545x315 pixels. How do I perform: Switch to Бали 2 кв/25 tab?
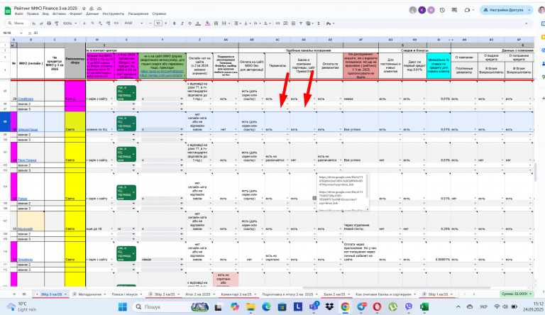click(336, 294)
